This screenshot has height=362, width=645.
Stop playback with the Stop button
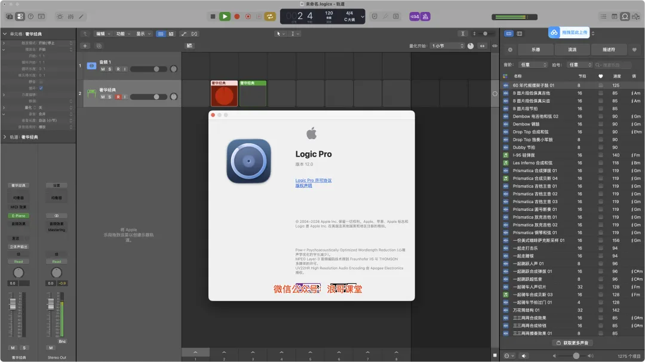213,17
